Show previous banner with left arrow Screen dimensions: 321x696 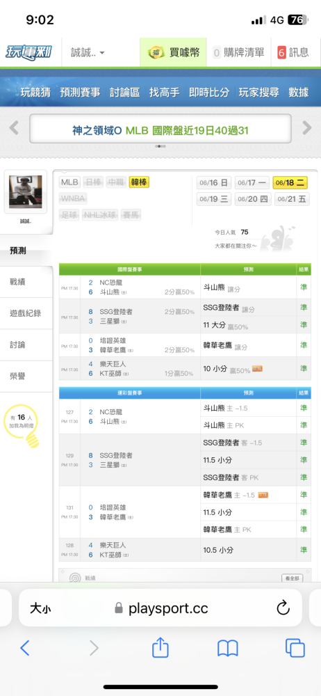[14, 128]
